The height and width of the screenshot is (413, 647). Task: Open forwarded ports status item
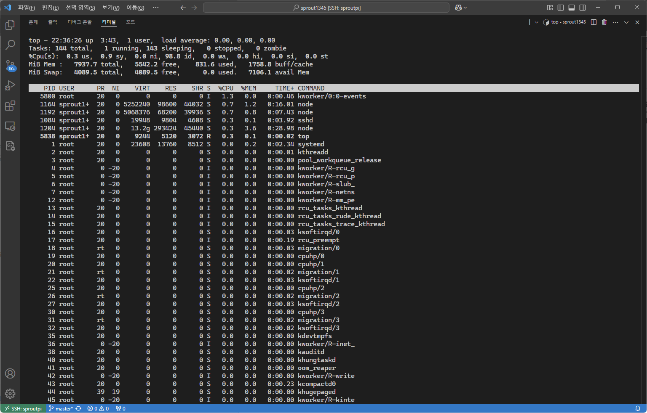(x=120, y=408)
